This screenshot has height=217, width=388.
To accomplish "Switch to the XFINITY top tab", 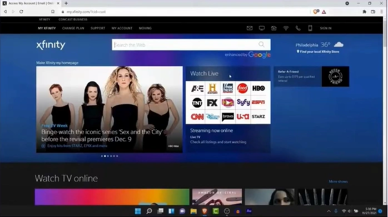I will [x=44, y=19].
